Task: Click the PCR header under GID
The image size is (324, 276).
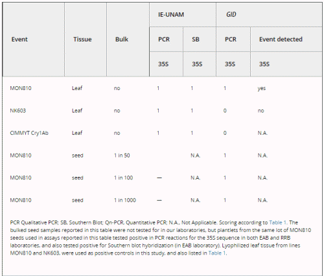Action: click(x=231, y=40)
